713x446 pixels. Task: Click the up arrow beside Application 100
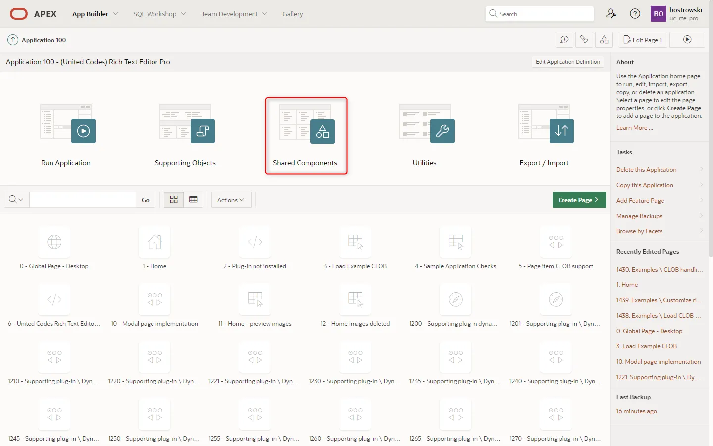click(x=13, y=40)
